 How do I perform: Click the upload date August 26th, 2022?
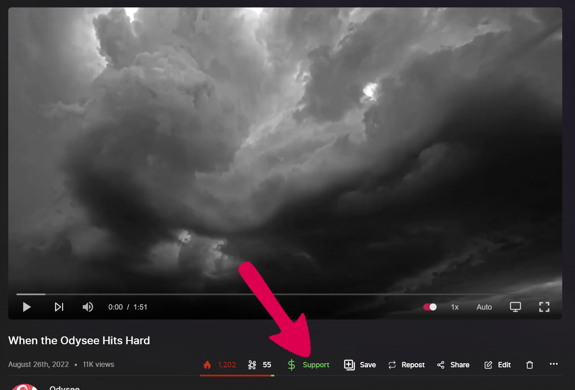(x=38, y=364)
